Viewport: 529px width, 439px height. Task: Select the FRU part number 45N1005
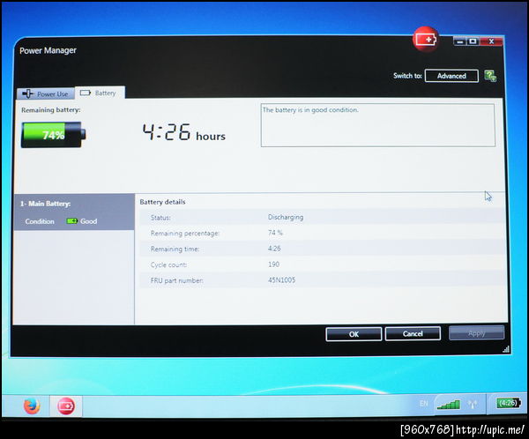click(282, 280)
